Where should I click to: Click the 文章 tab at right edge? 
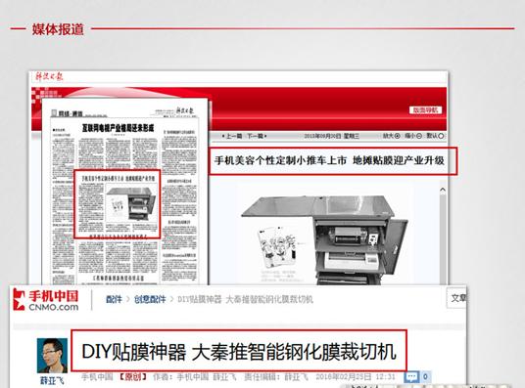[x=457, y=298]
